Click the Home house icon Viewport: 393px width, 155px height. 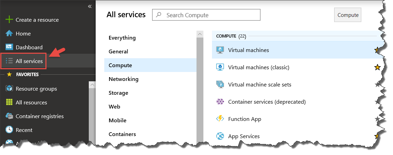(9, 33)
